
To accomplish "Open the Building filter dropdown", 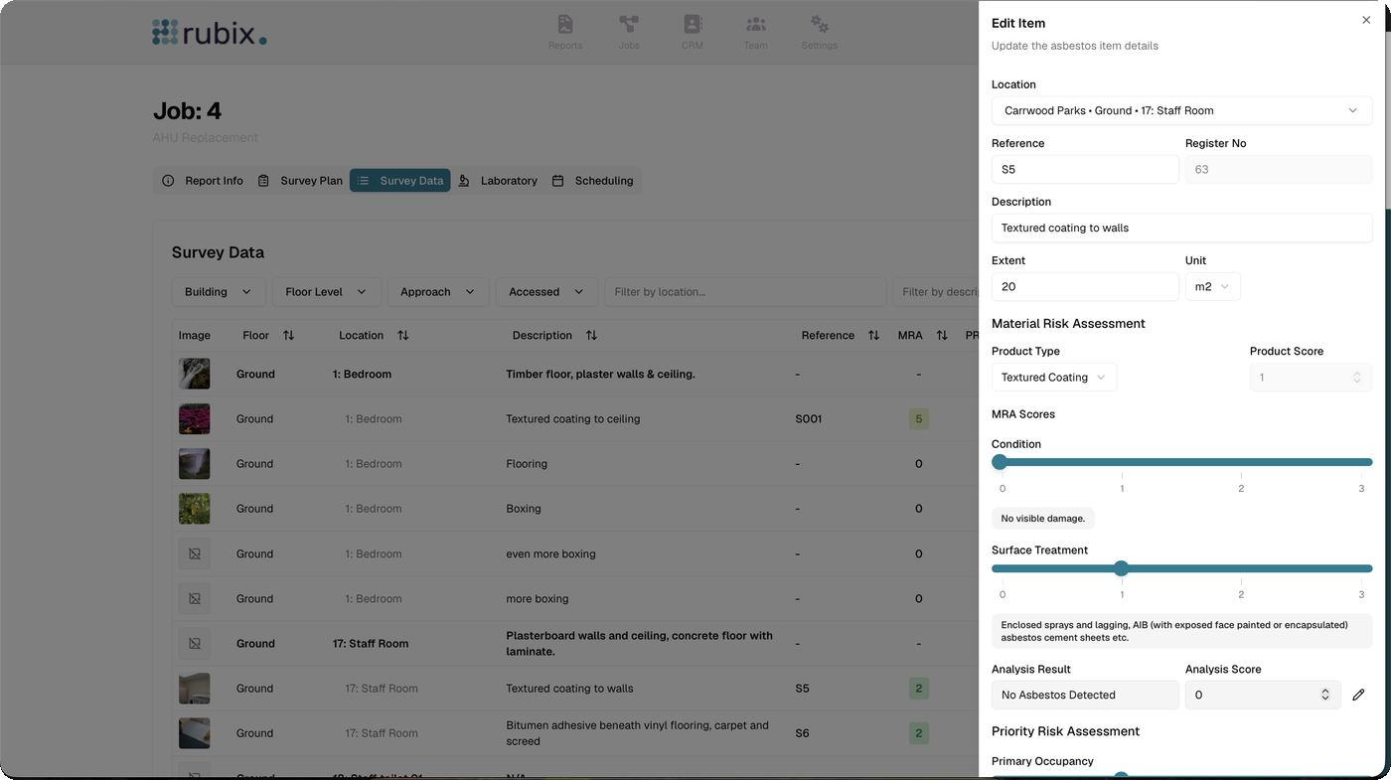I will (218, 292).
